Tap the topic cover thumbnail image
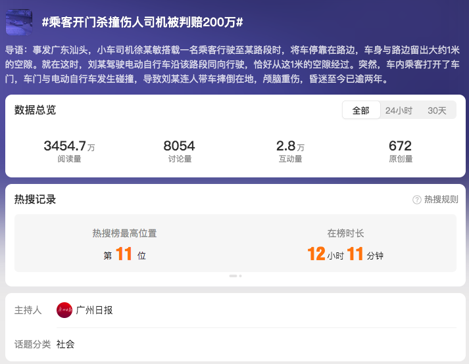The width and height of the screenshot is (469, 364). pos(19,22)
